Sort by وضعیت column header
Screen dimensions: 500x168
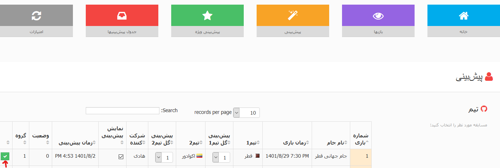pos(40,136)
